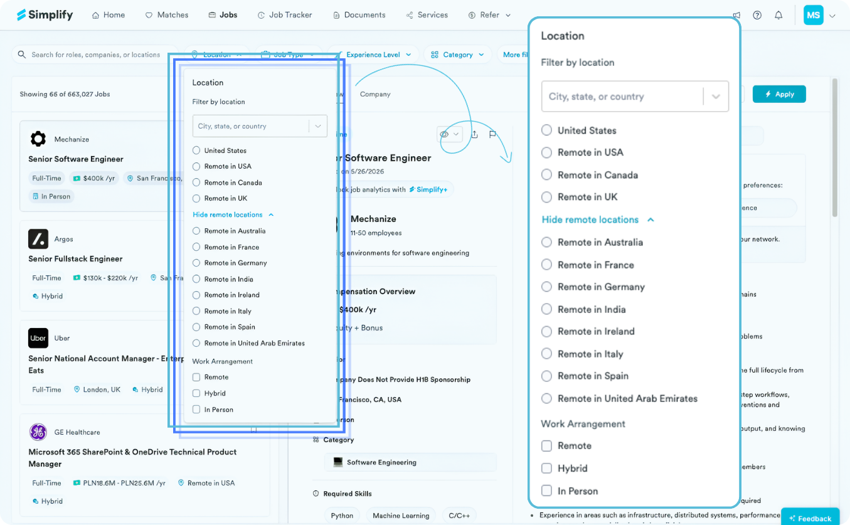Select Remote in USA in the enlarged Location panel
The image size is (850, 525).
point(546,152)
